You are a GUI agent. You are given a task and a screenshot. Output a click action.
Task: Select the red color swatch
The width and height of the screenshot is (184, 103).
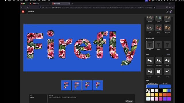(169, 95)
